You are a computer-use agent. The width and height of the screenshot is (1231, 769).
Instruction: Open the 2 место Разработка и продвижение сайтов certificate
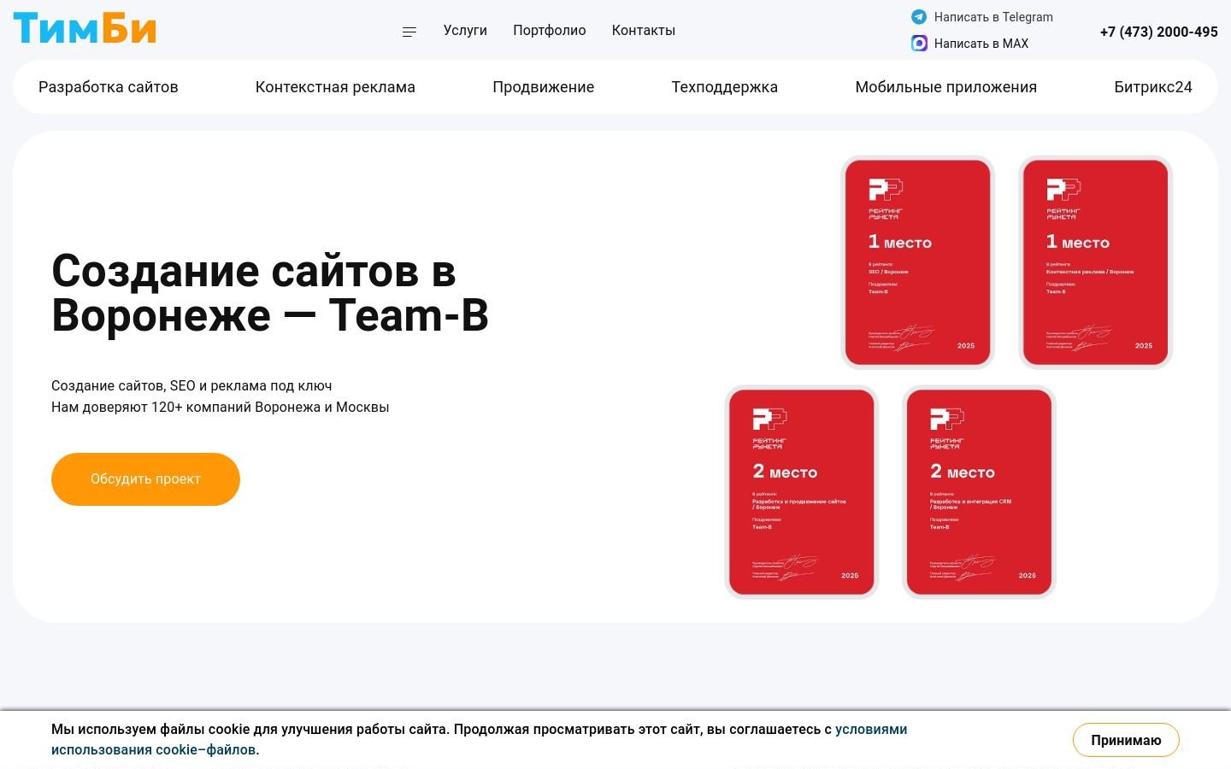click(x=802, y=492)
